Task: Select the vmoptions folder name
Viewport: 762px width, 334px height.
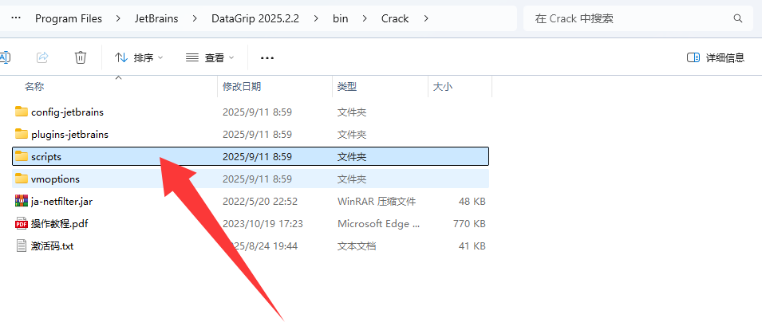Action: 55,179
